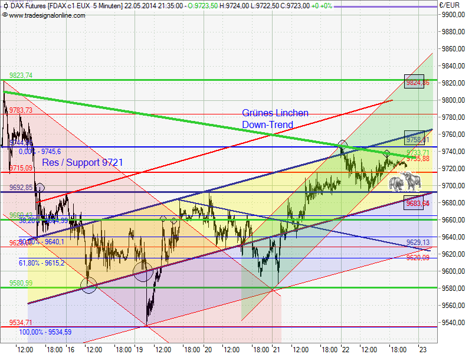This screenshot has width=472, height=354.
Task: Click the chart symbol icon before DAX Futures
Action: pyautogui.click(x=5, y=6)
